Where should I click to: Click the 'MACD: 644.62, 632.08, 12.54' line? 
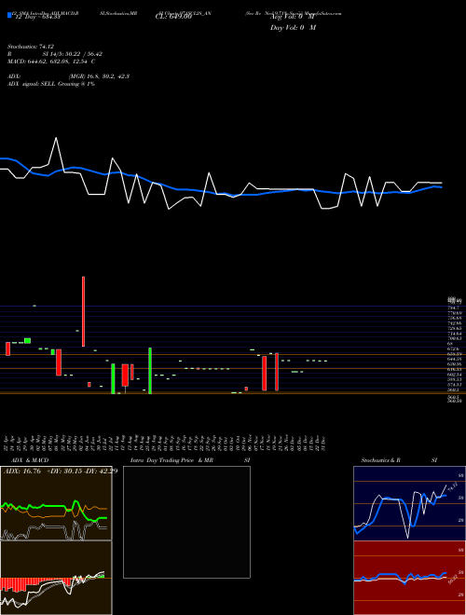point(48,61)
